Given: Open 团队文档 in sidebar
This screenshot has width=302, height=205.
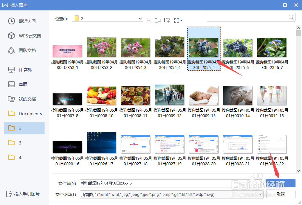Looking at the screenshot, I should pyautogui.click(x=23, y=51).
